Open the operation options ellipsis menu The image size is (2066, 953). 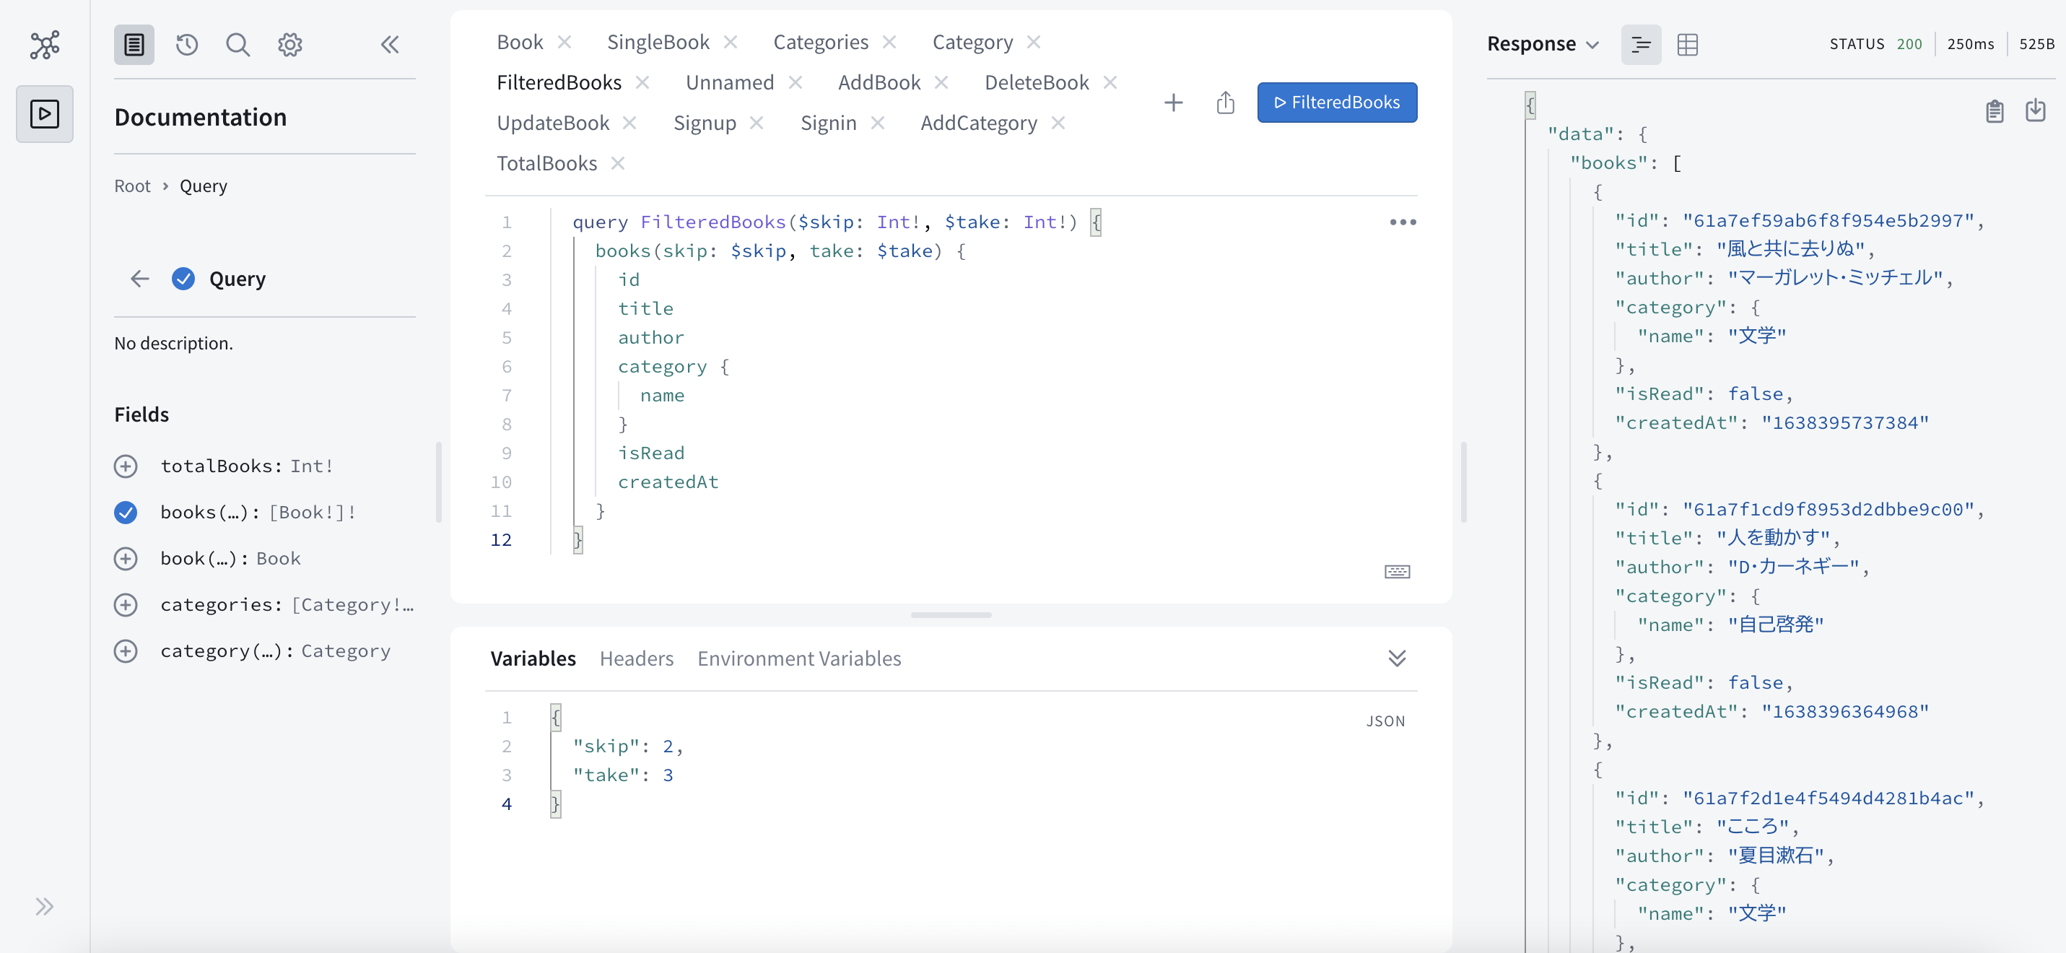1403,222
